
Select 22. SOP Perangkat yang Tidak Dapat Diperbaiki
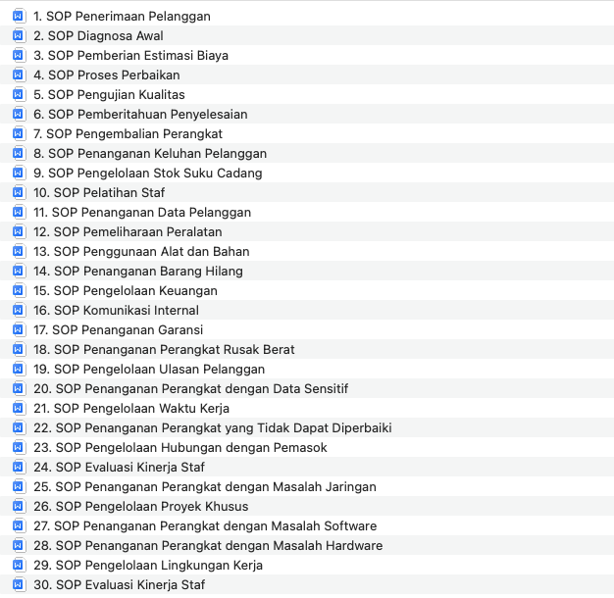coord(213,427)
